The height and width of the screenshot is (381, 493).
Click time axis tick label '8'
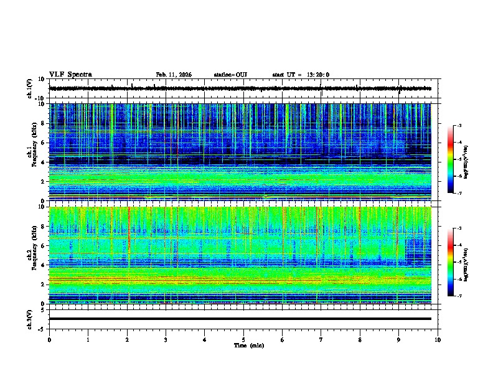point(360,340)
